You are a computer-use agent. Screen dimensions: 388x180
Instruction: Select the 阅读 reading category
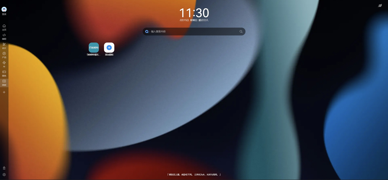(x=4, y=82)
